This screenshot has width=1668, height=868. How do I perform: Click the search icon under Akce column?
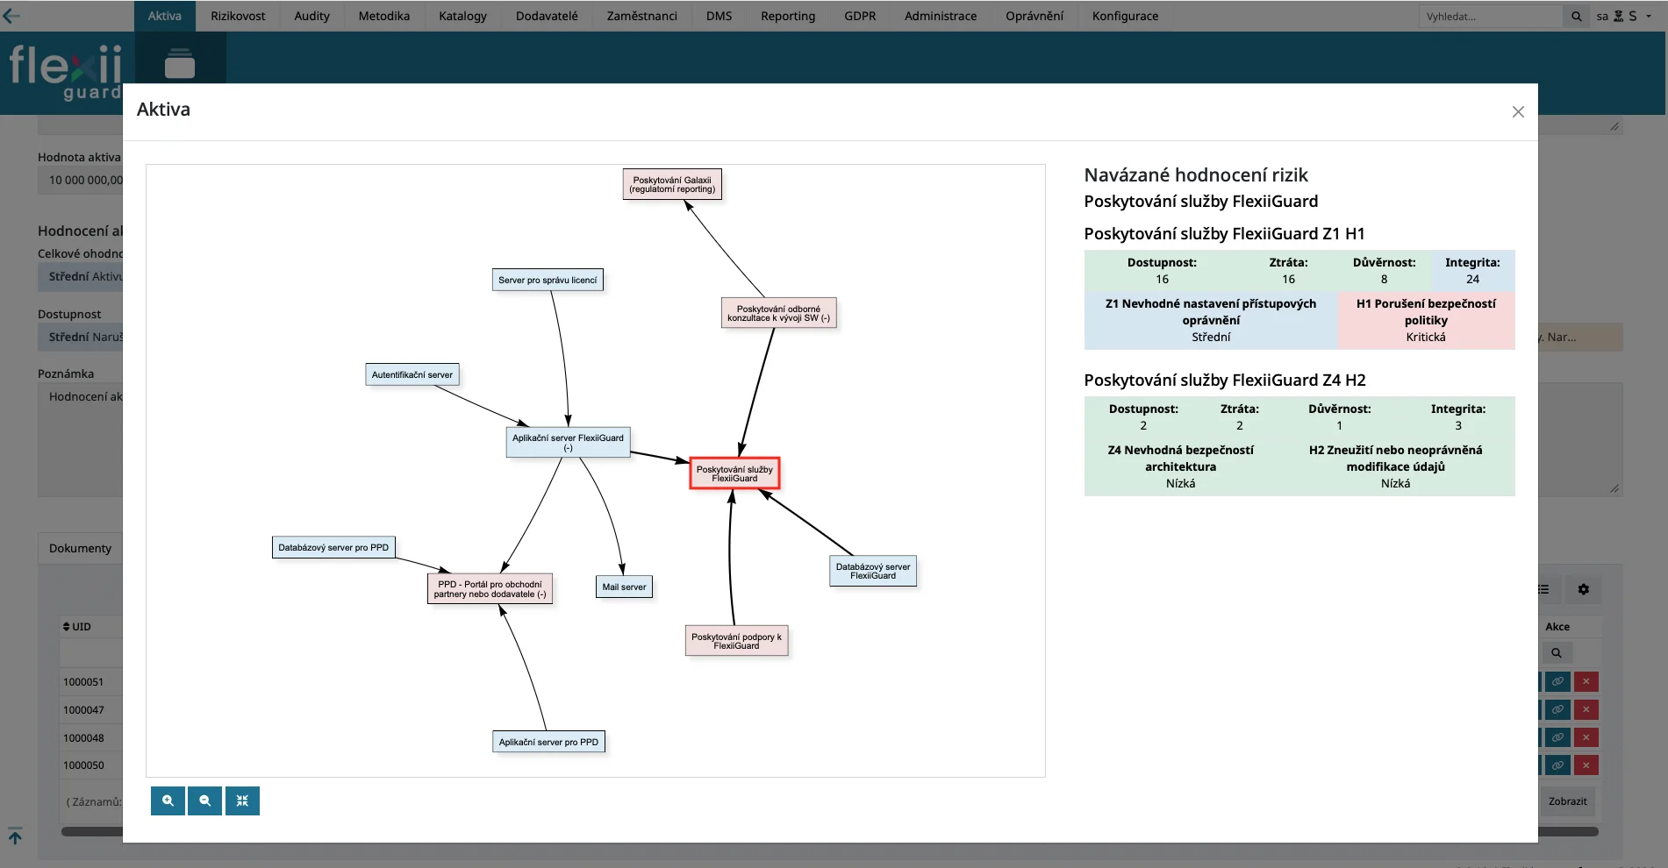pyautogui.click(x=1557, y=652)
